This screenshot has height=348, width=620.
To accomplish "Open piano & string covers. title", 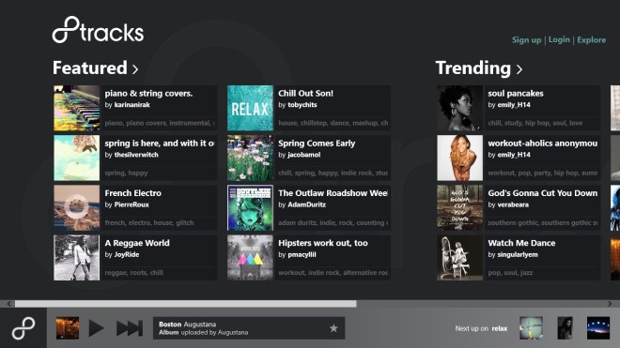I will click(148, 94).
